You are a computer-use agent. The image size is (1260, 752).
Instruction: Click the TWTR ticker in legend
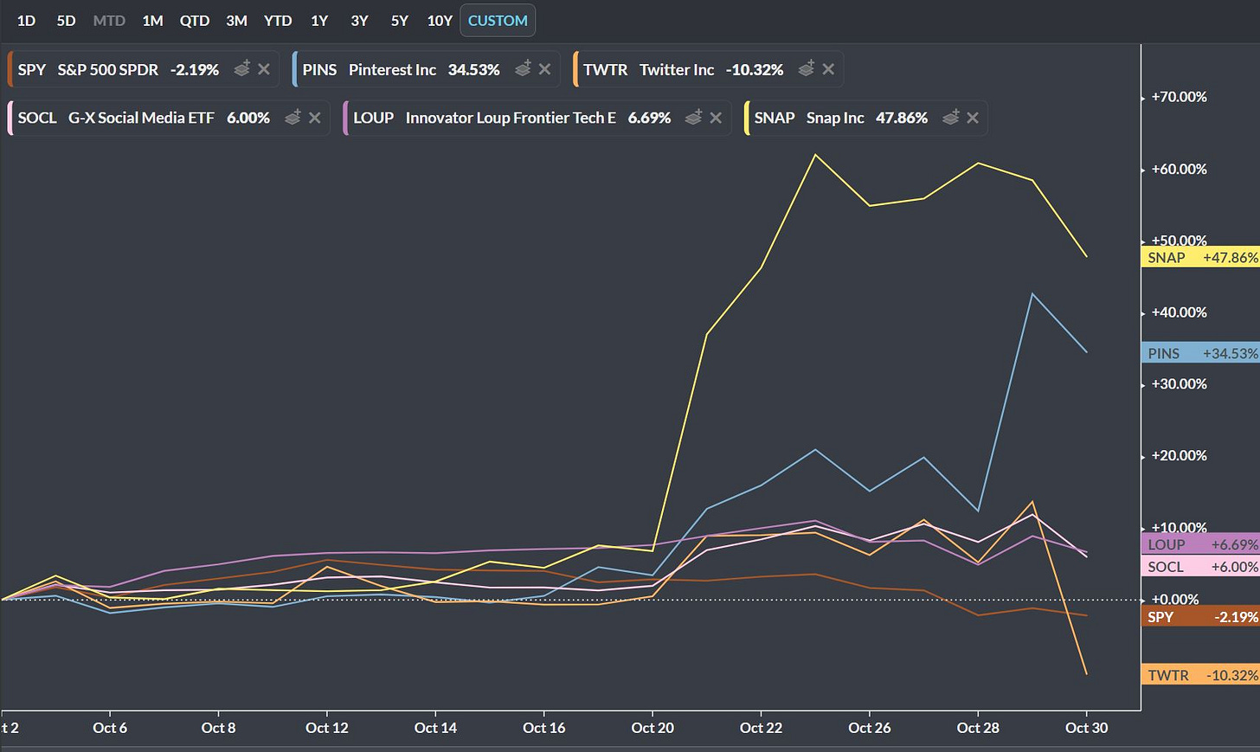605,69
